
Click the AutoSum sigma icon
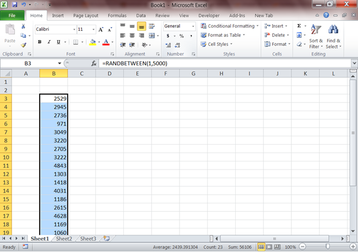(x=299, y=26)
